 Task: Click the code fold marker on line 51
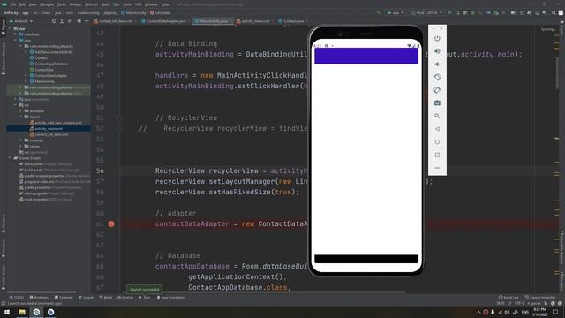[120, 117]
